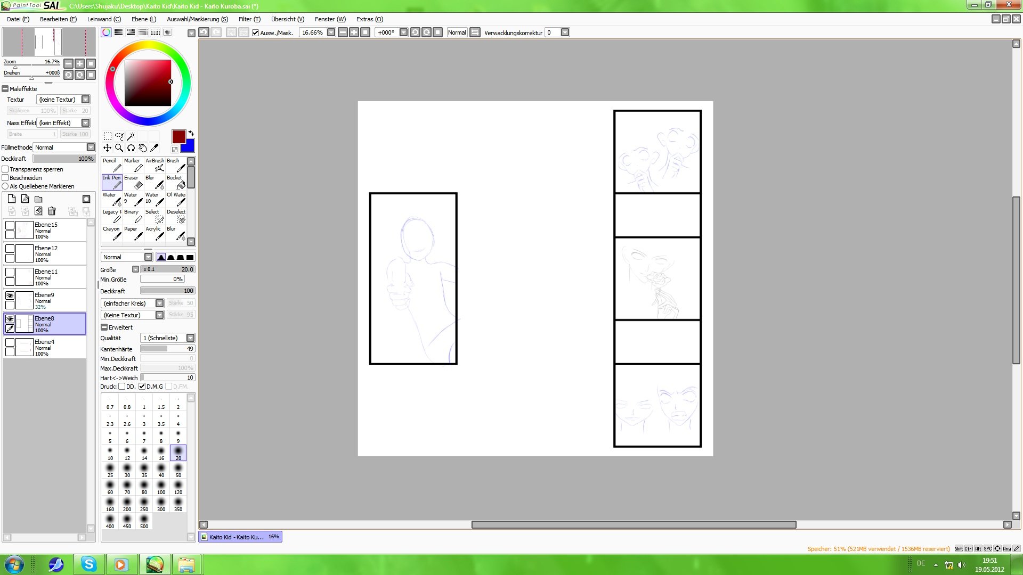Select the zoom magnifier tool
Screen dimensions: 1023x575
tap(119, 148)
